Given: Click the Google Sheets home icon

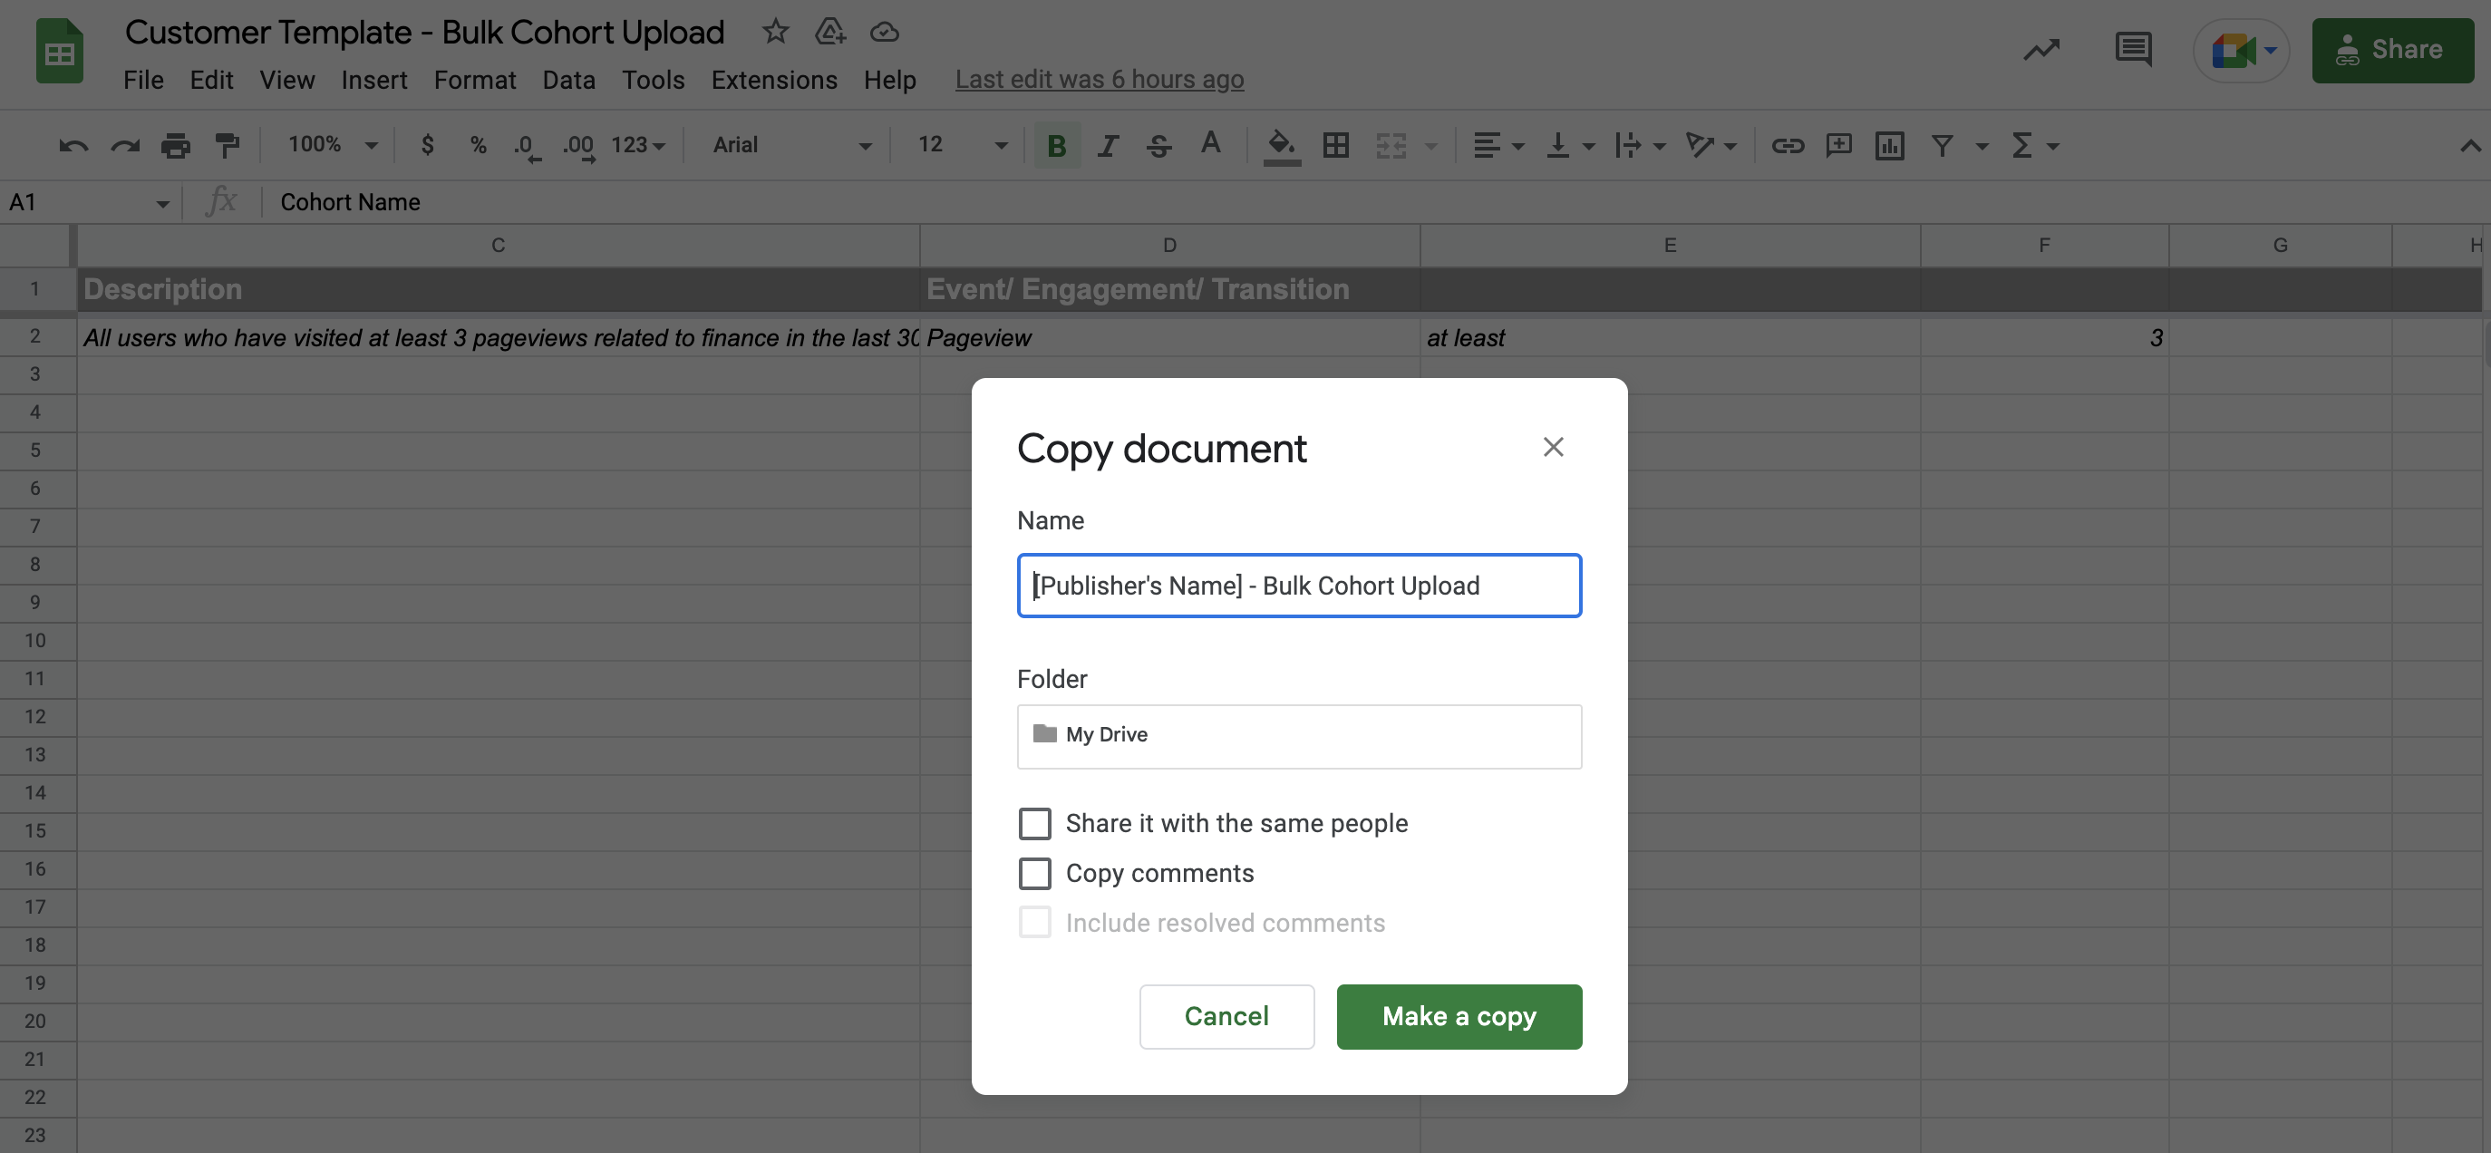Looking at the screenshot, I should tap(59, 53).
